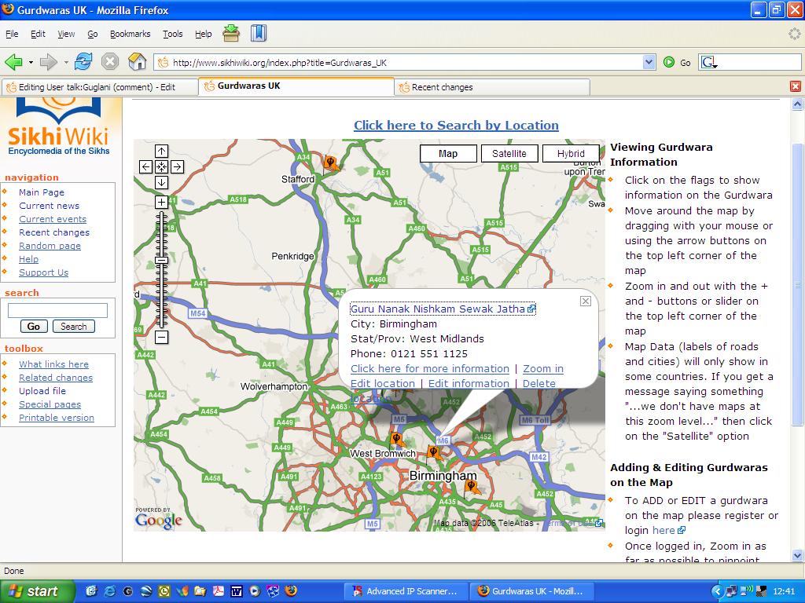Click the Edit information link

pos(469,383)
